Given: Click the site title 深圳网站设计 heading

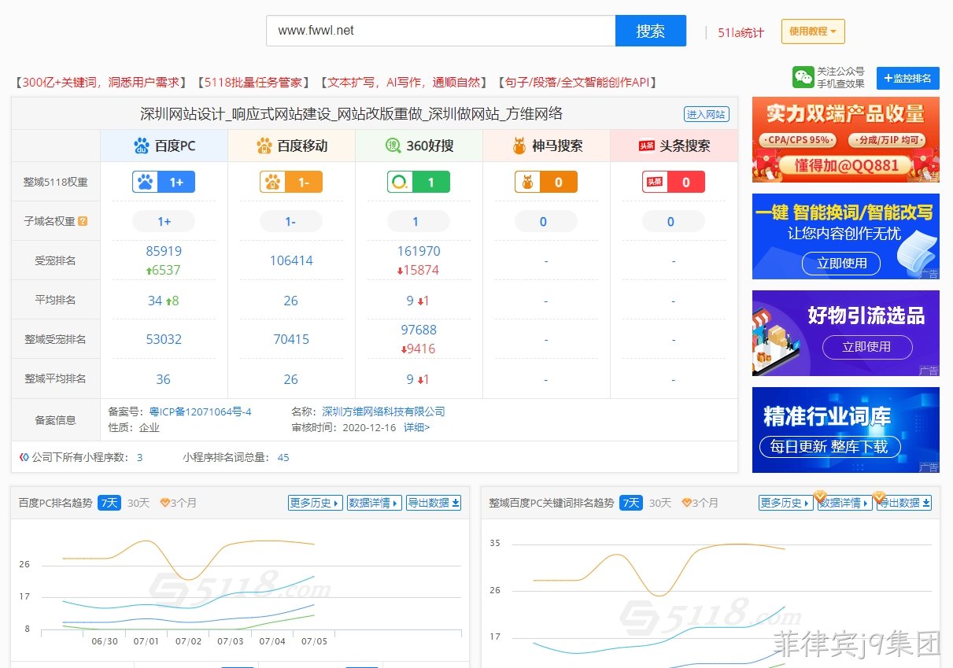Looking at the screenshot, I should tap(351, 114).
